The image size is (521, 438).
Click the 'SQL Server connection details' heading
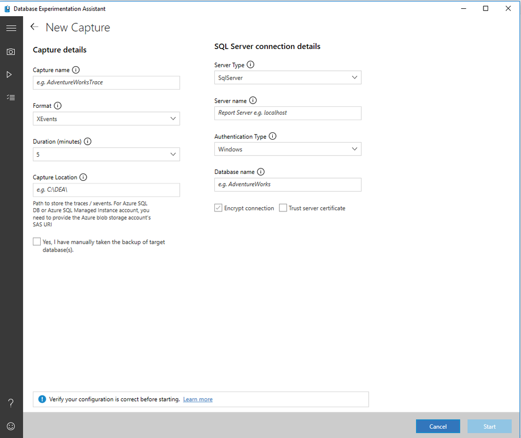tap(267, 46)
